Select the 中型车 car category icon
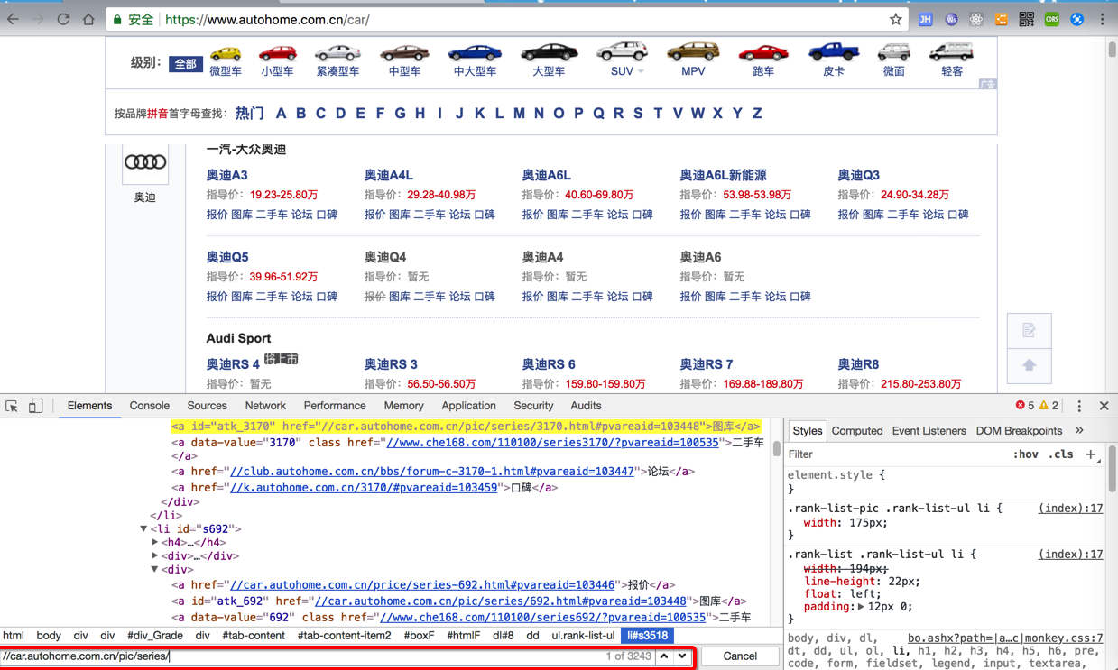 pyautogui.click(x=404, y=53)
